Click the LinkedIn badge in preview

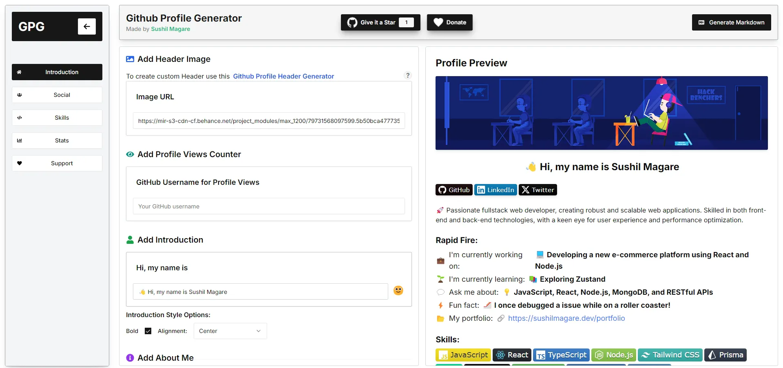coord(495,190)
